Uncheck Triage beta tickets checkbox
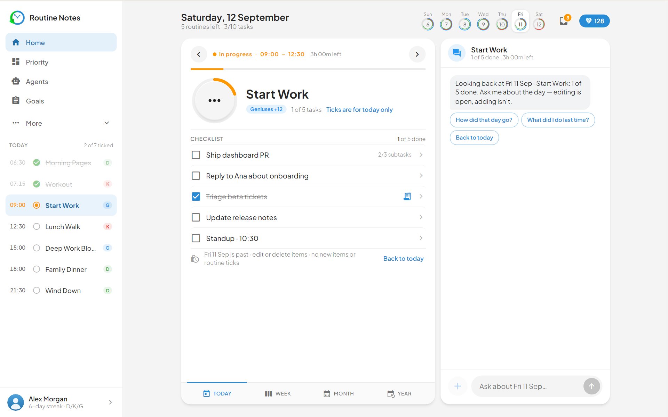The image size is (668, 417). pyautogui.click(x=196, y=197)
